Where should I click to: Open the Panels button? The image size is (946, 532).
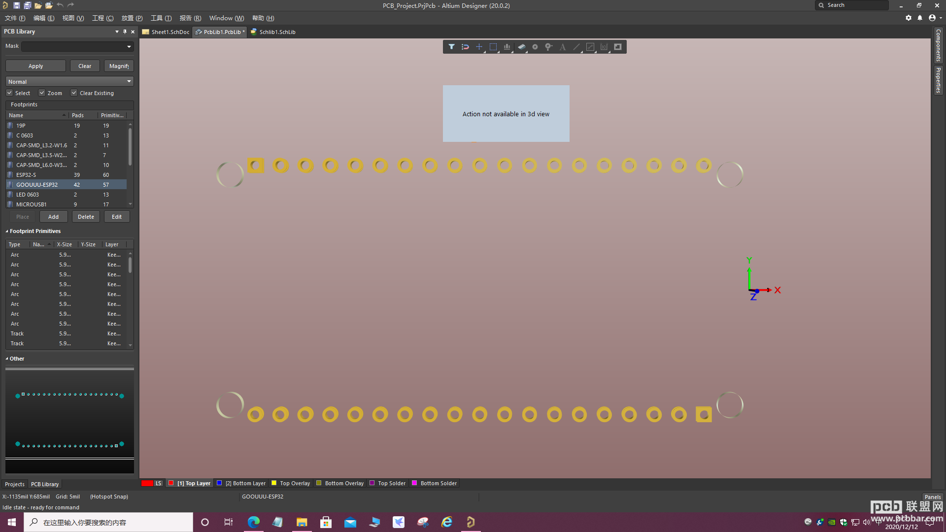932,497
